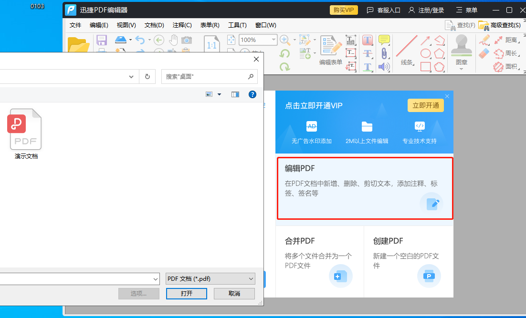The width and height of the screenshot is (526, 318).
Task: Select the underline text tool
Action: click(x=368, y=66)
